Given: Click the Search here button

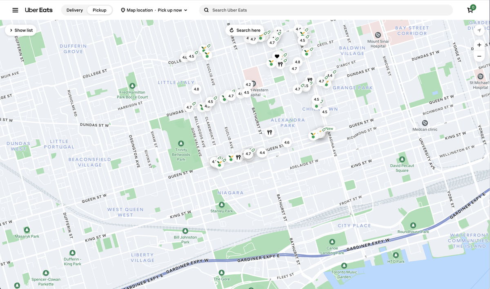Looking at the screenshot, I should pyautogui.click(x=245, y=30).
